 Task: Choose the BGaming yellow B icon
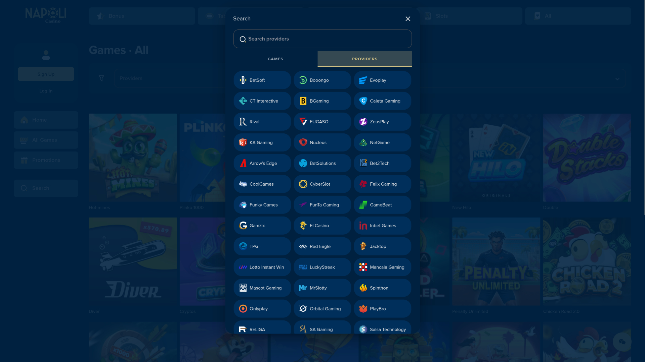click(303, 101)
